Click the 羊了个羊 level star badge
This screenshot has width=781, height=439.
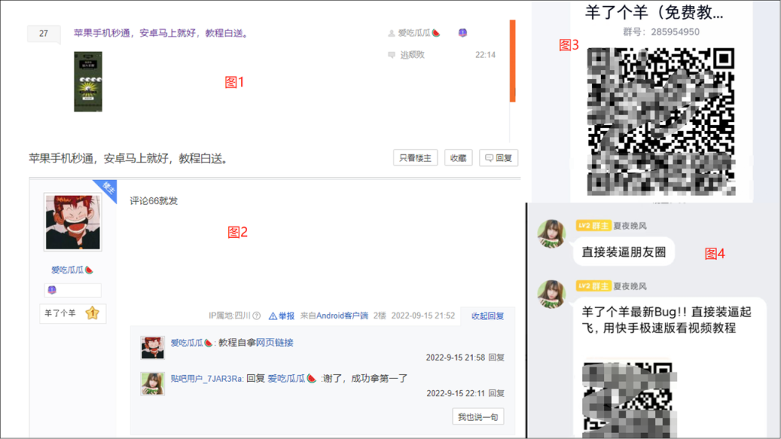(x=72, y=313)
